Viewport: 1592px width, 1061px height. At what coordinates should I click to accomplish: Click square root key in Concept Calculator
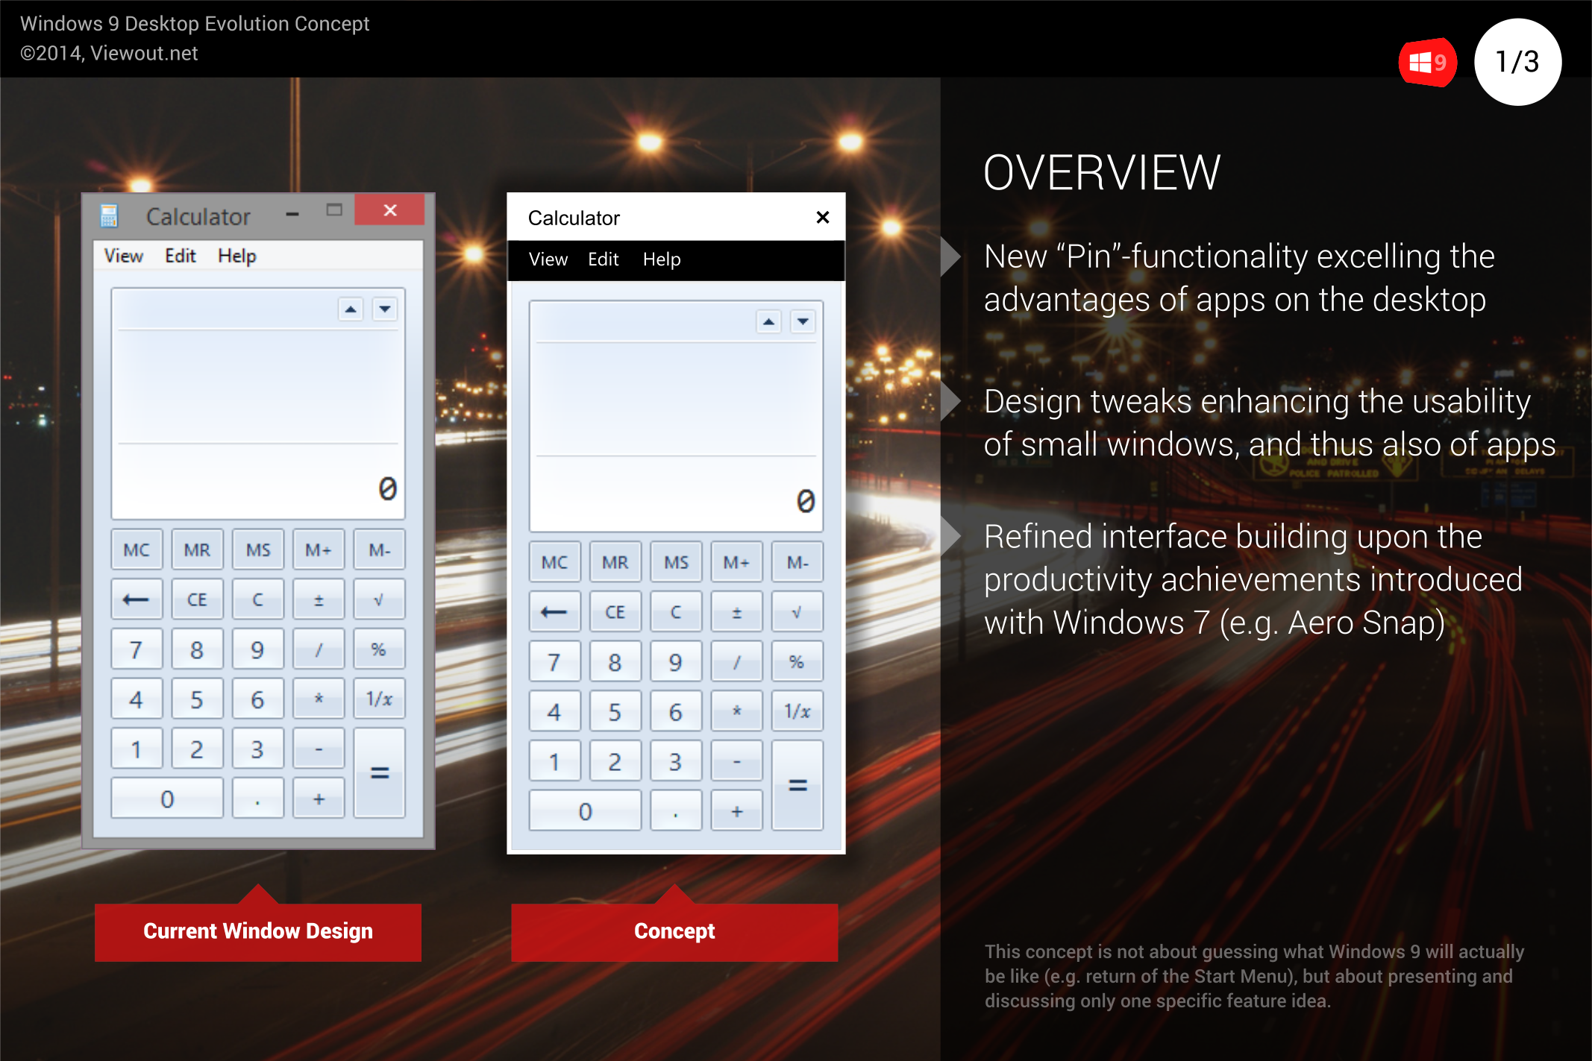(797, 612)
